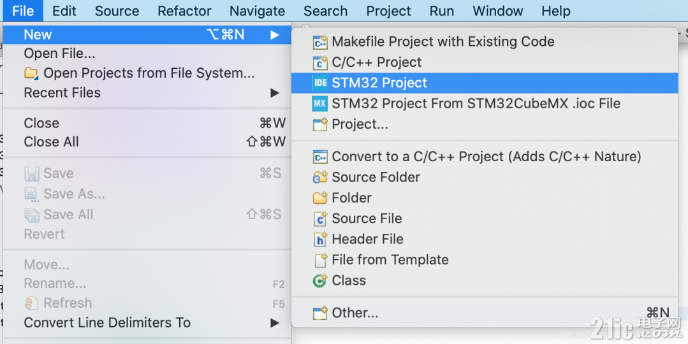The width and height of the screenshot is (688, 344).
Task: Choose New in the File menu
Action: point(147,34)
